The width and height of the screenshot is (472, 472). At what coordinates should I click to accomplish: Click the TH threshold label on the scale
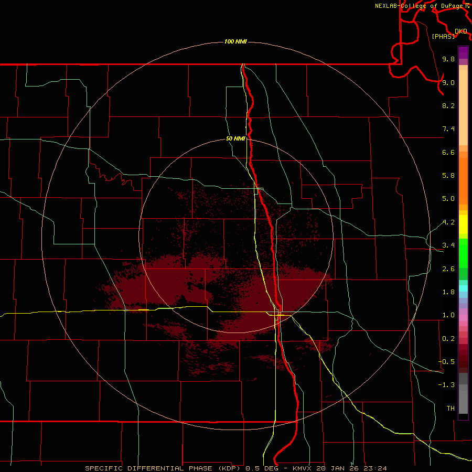pos(450,409)
